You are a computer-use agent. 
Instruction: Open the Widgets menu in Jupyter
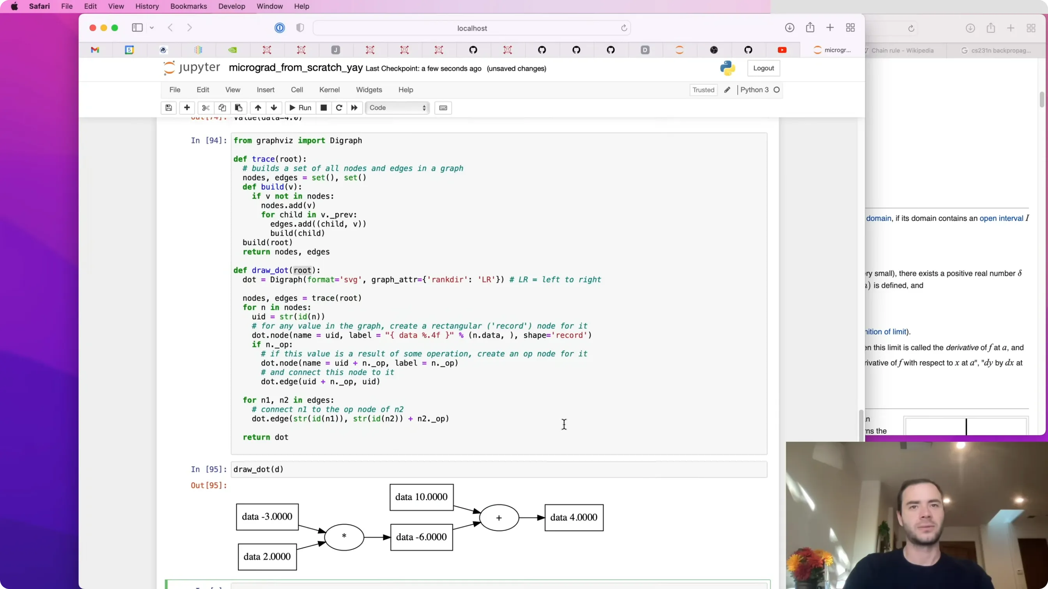tap(368, 90)
